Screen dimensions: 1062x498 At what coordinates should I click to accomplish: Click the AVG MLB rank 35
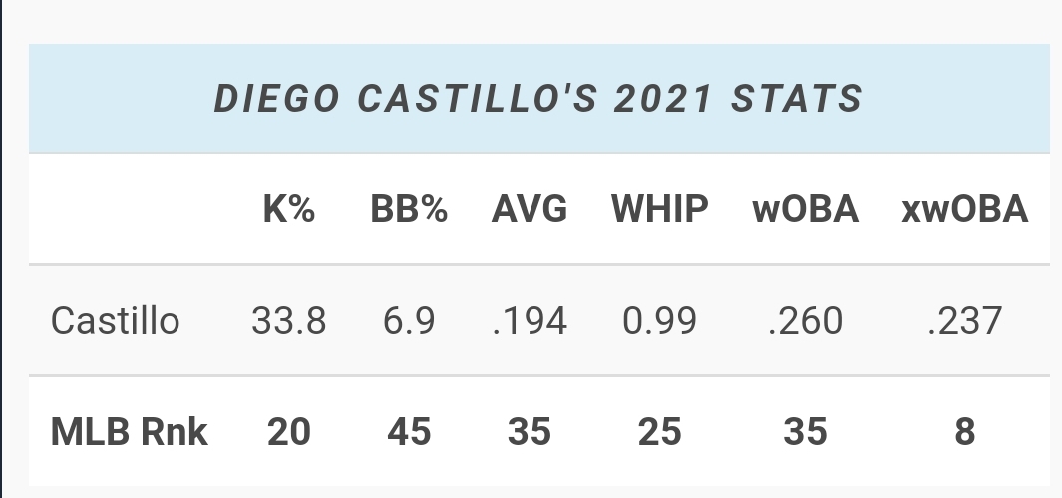(x=529, y=432)
